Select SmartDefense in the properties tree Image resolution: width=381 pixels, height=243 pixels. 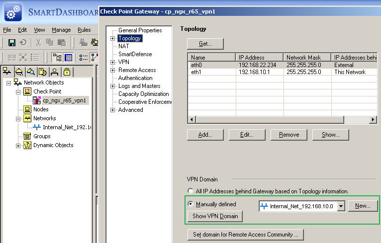tap(135, 54)
